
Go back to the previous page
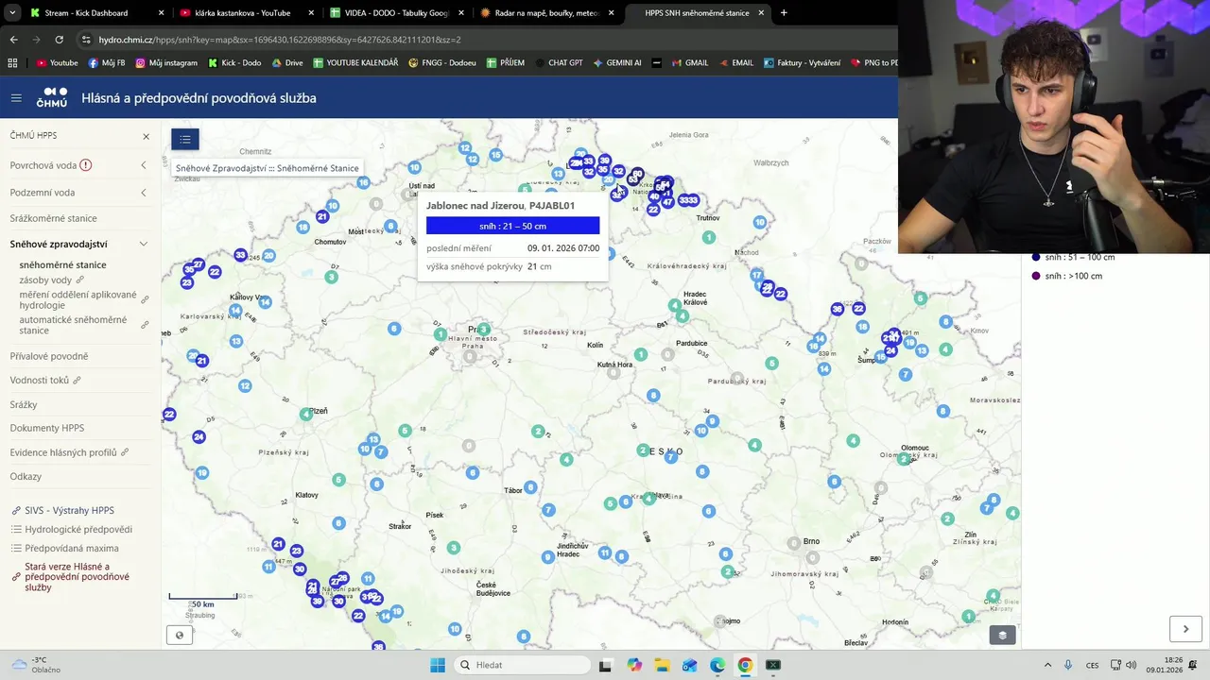point(13,40)
